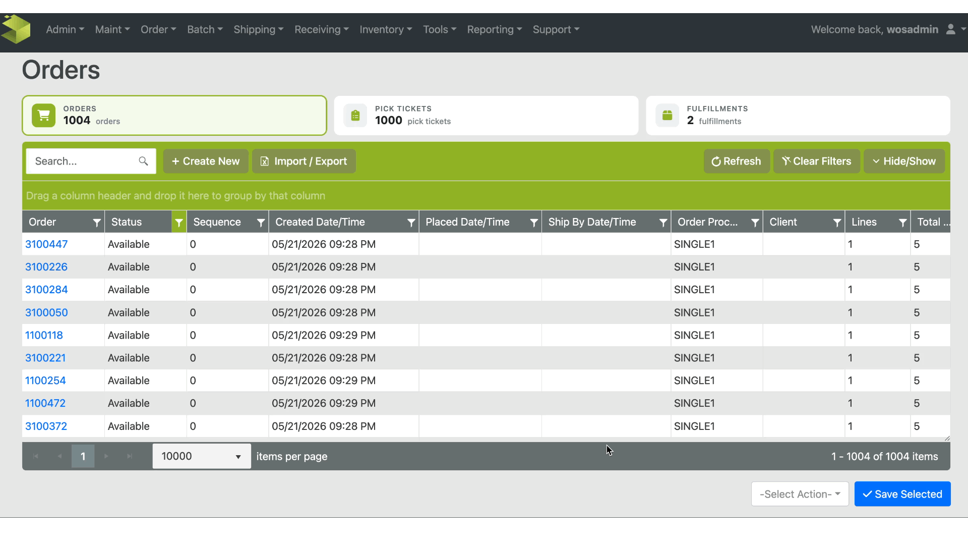Go to previous page arrow in pager

point(59,456)
